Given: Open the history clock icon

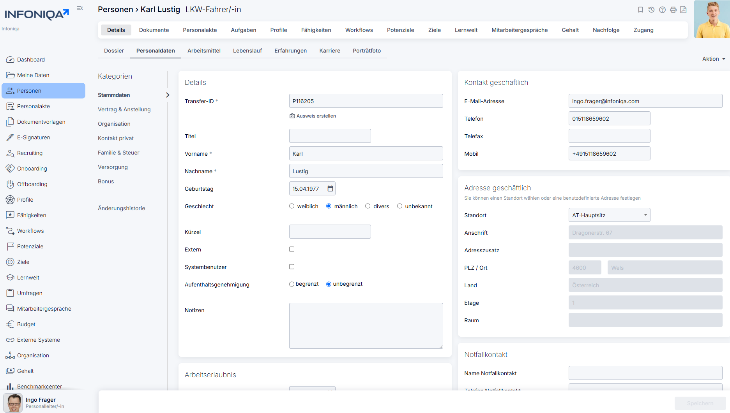Looking at the screenshot, I should (x=651, y=10).
